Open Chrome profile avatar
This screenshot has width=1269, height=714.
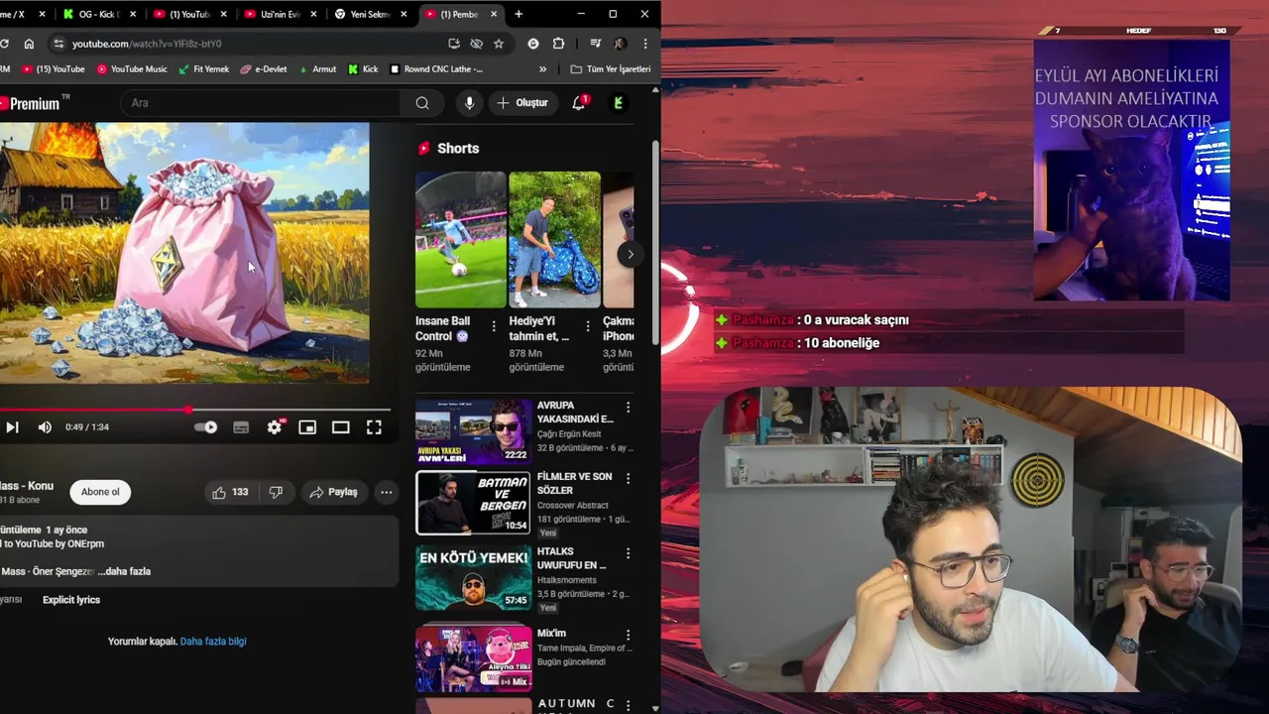pyautogui.click(x=620, y=44)
